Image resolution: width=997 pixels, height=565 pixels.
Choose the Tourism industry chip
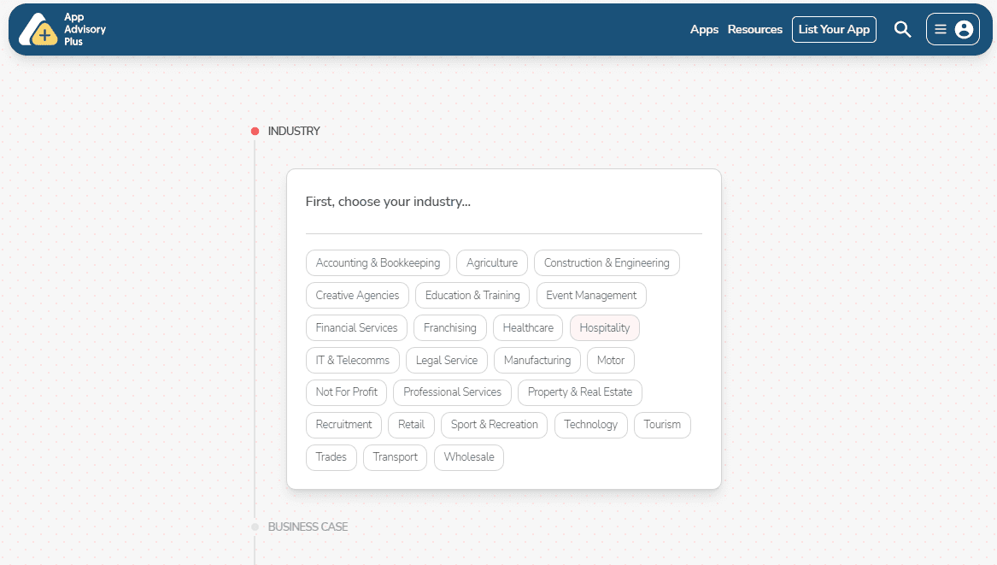tap(662, 425)
